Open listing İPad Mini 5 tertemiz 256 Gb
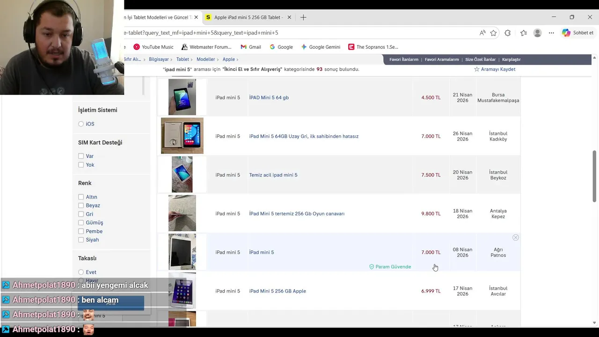 (297, 213)
